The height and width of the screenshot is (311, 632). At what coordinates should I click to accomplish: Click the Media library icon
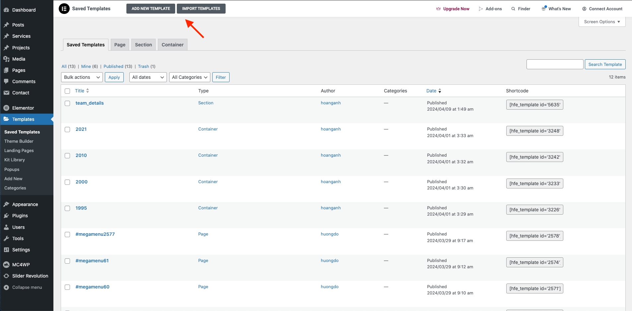coord(6,59)
